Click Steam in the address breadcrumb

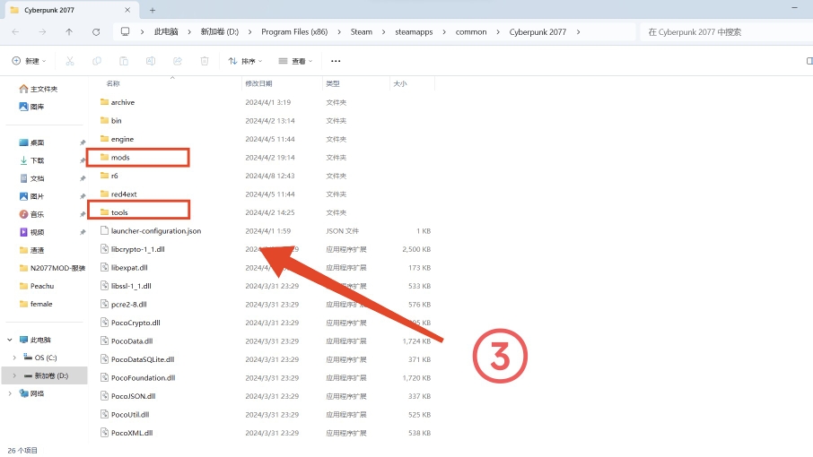click(x=361, y=31)
